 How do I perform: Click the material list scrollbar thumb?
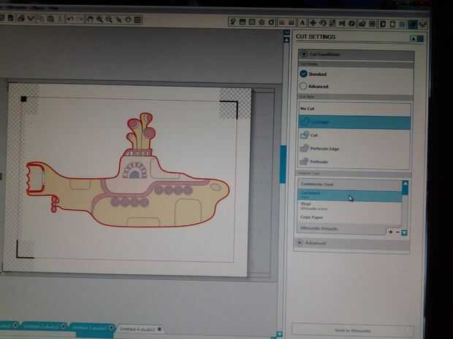(405, 191)
